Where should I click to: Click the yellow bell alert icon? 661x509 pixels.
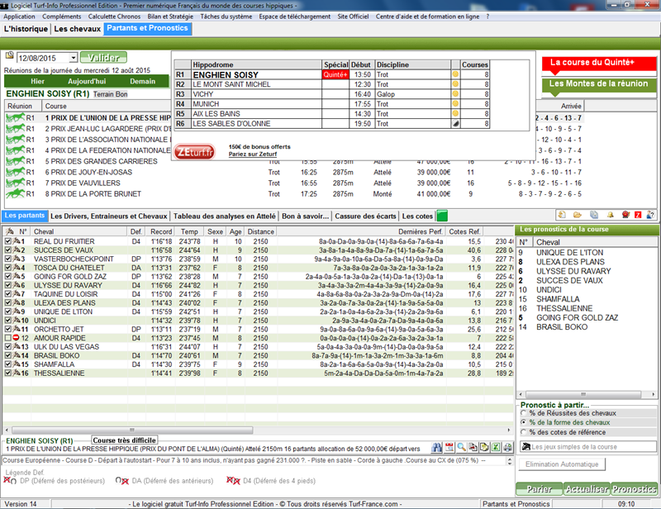[610, 215]
